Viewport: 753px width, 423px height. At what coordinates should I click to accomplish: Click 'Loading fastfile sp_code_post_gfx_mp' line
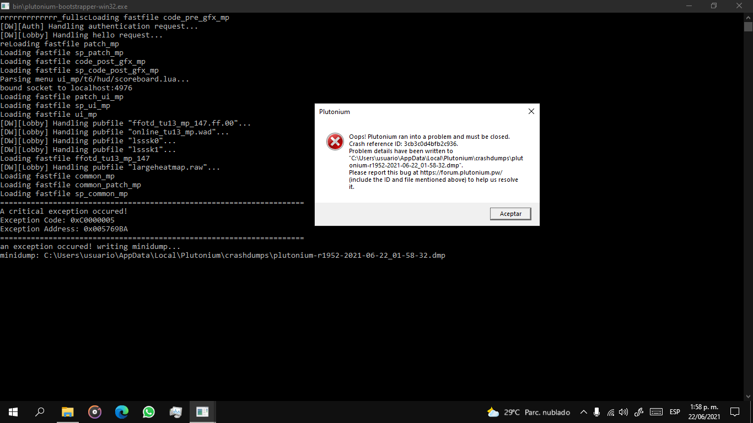coord(79,70)
